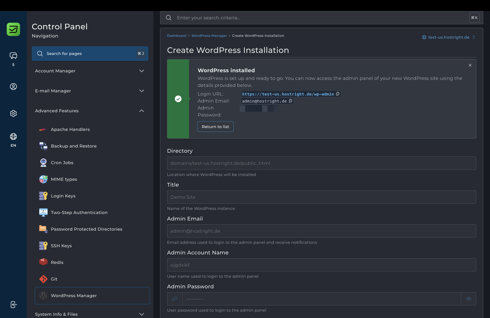The image size is (490, 318).
Task: Click the Search for pages box
Action: 90,54
